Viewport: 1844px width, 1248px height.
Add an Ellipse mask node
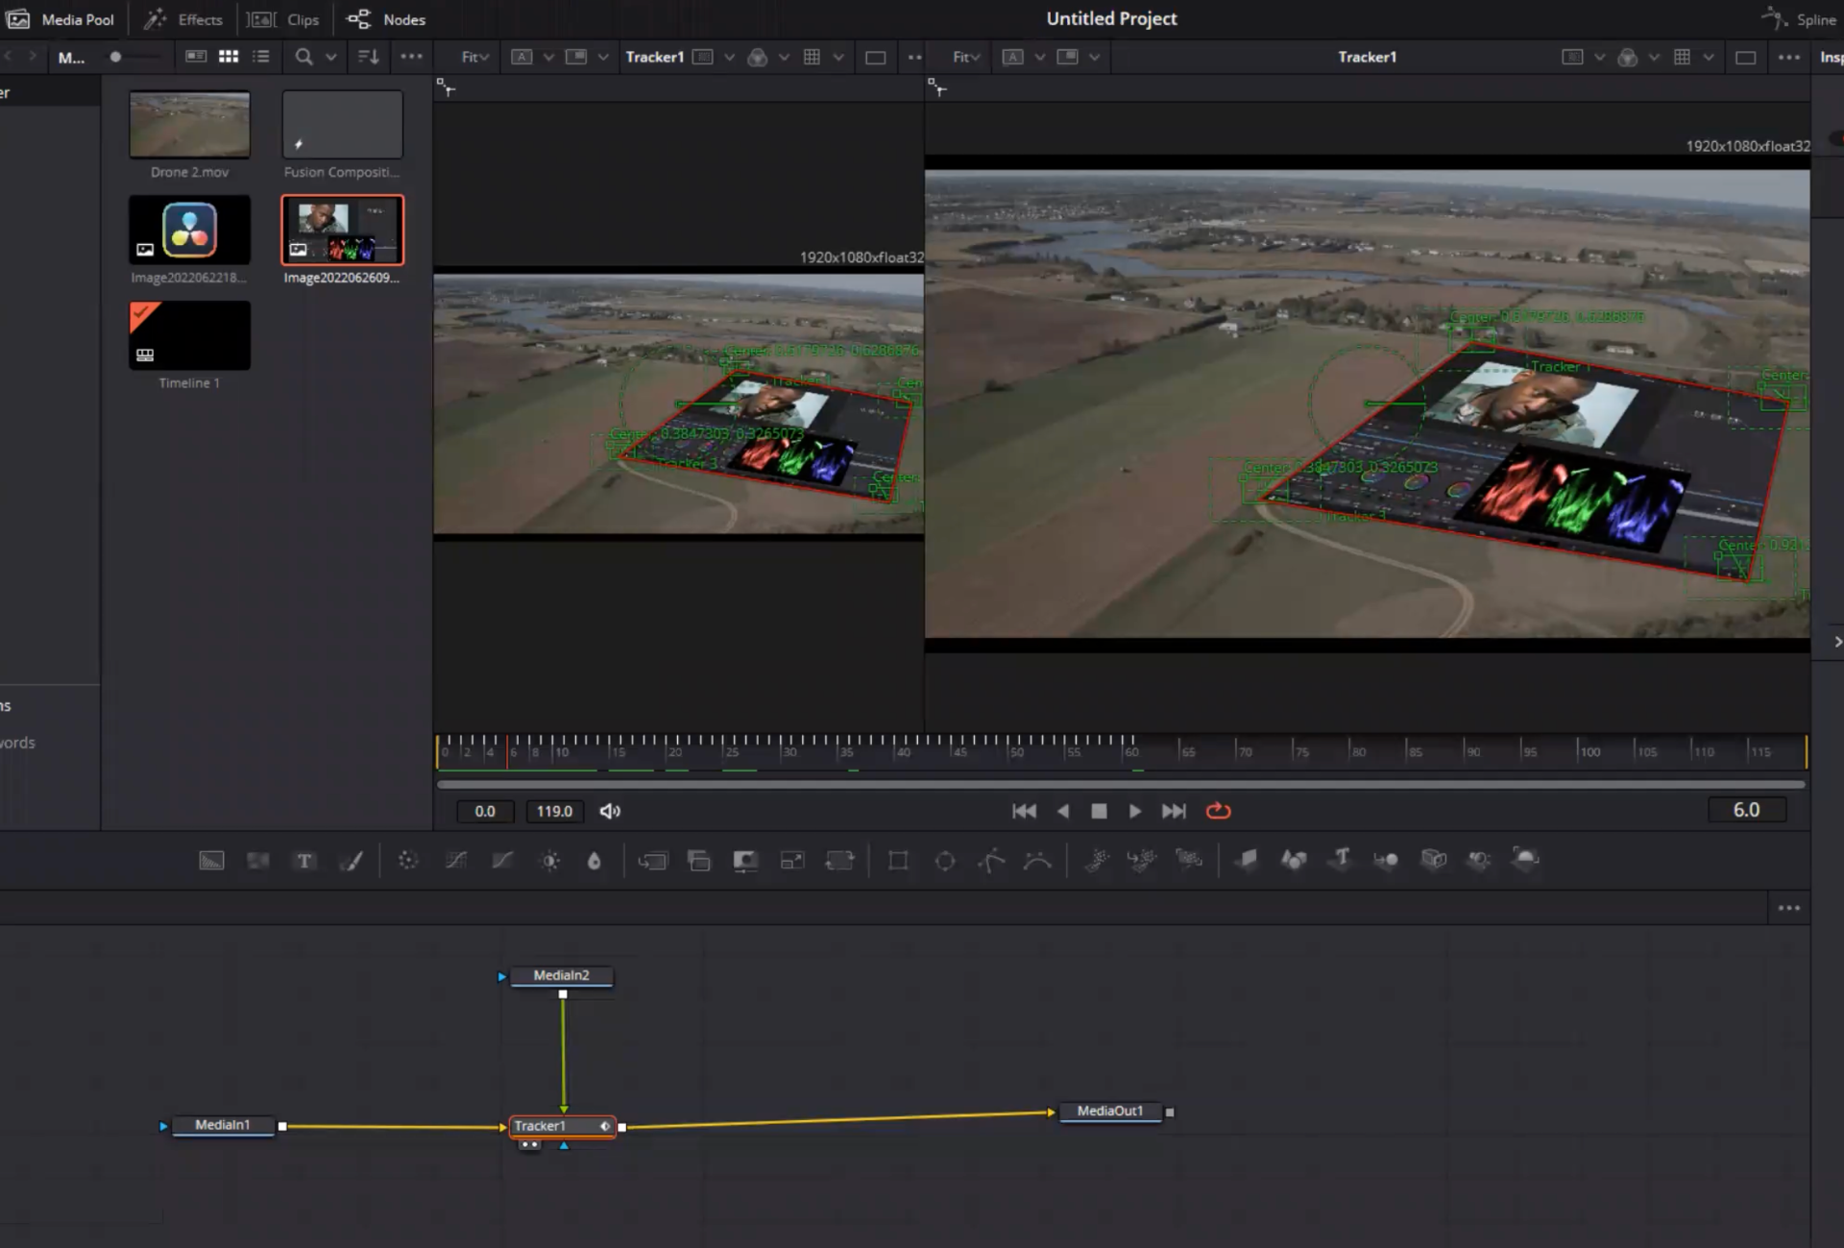(945, 861)
